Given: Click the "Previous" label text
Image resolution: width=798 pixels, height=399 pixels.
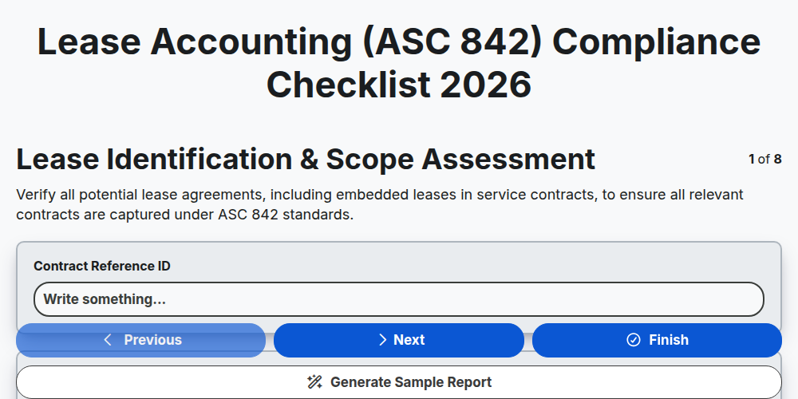Looking at the screenshot, I should (152, 340).
